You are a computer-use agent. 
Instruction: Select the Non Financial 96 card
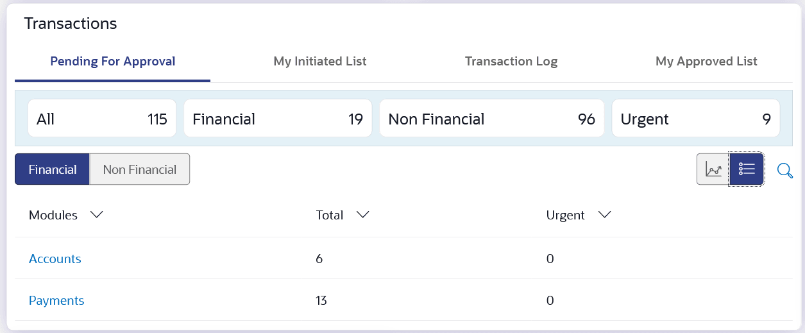click(x=491, y=119)
